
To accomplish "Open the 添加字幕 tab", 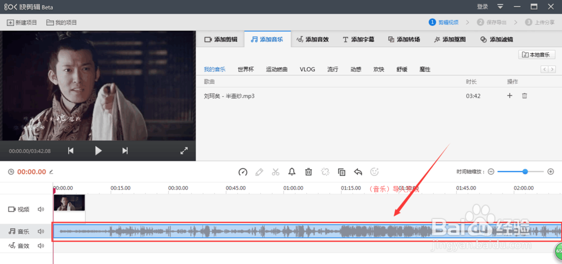I will tap(358, 39).
